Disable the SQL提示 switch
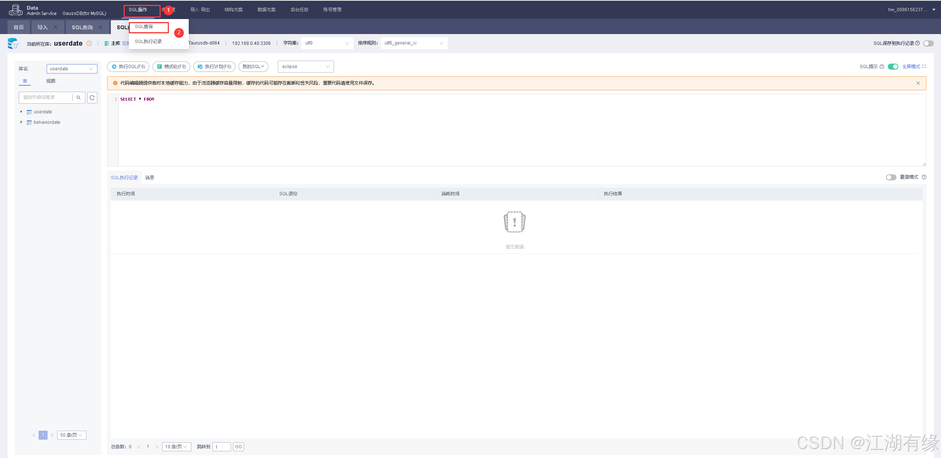941x458 pixels. [893, 67]
